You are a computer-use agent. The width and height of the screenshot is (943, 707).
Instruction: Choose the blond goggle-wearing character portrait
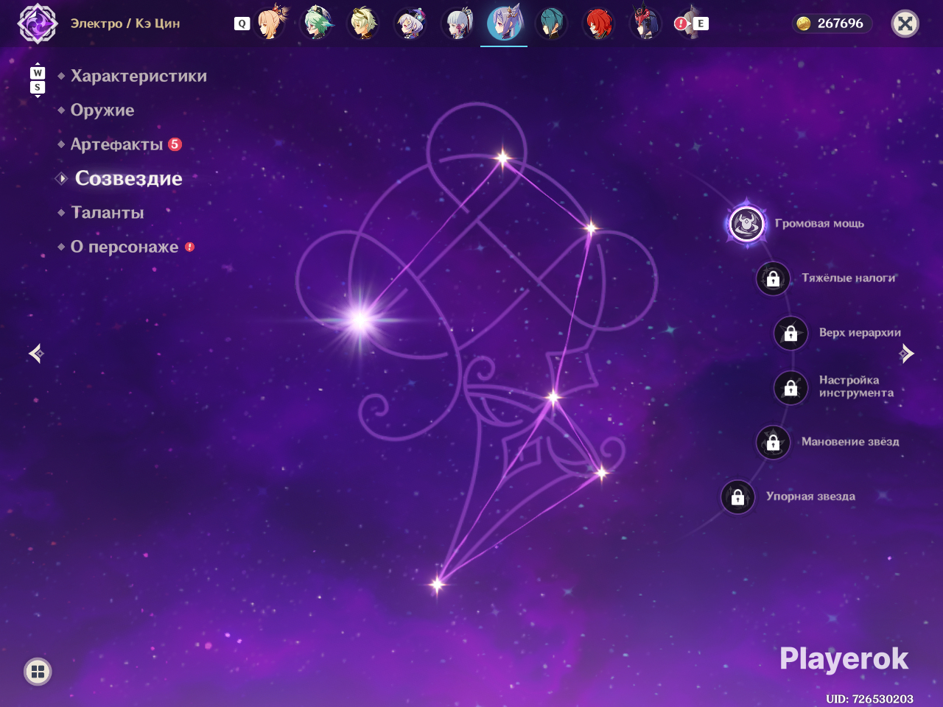click(x=364, y=23)
